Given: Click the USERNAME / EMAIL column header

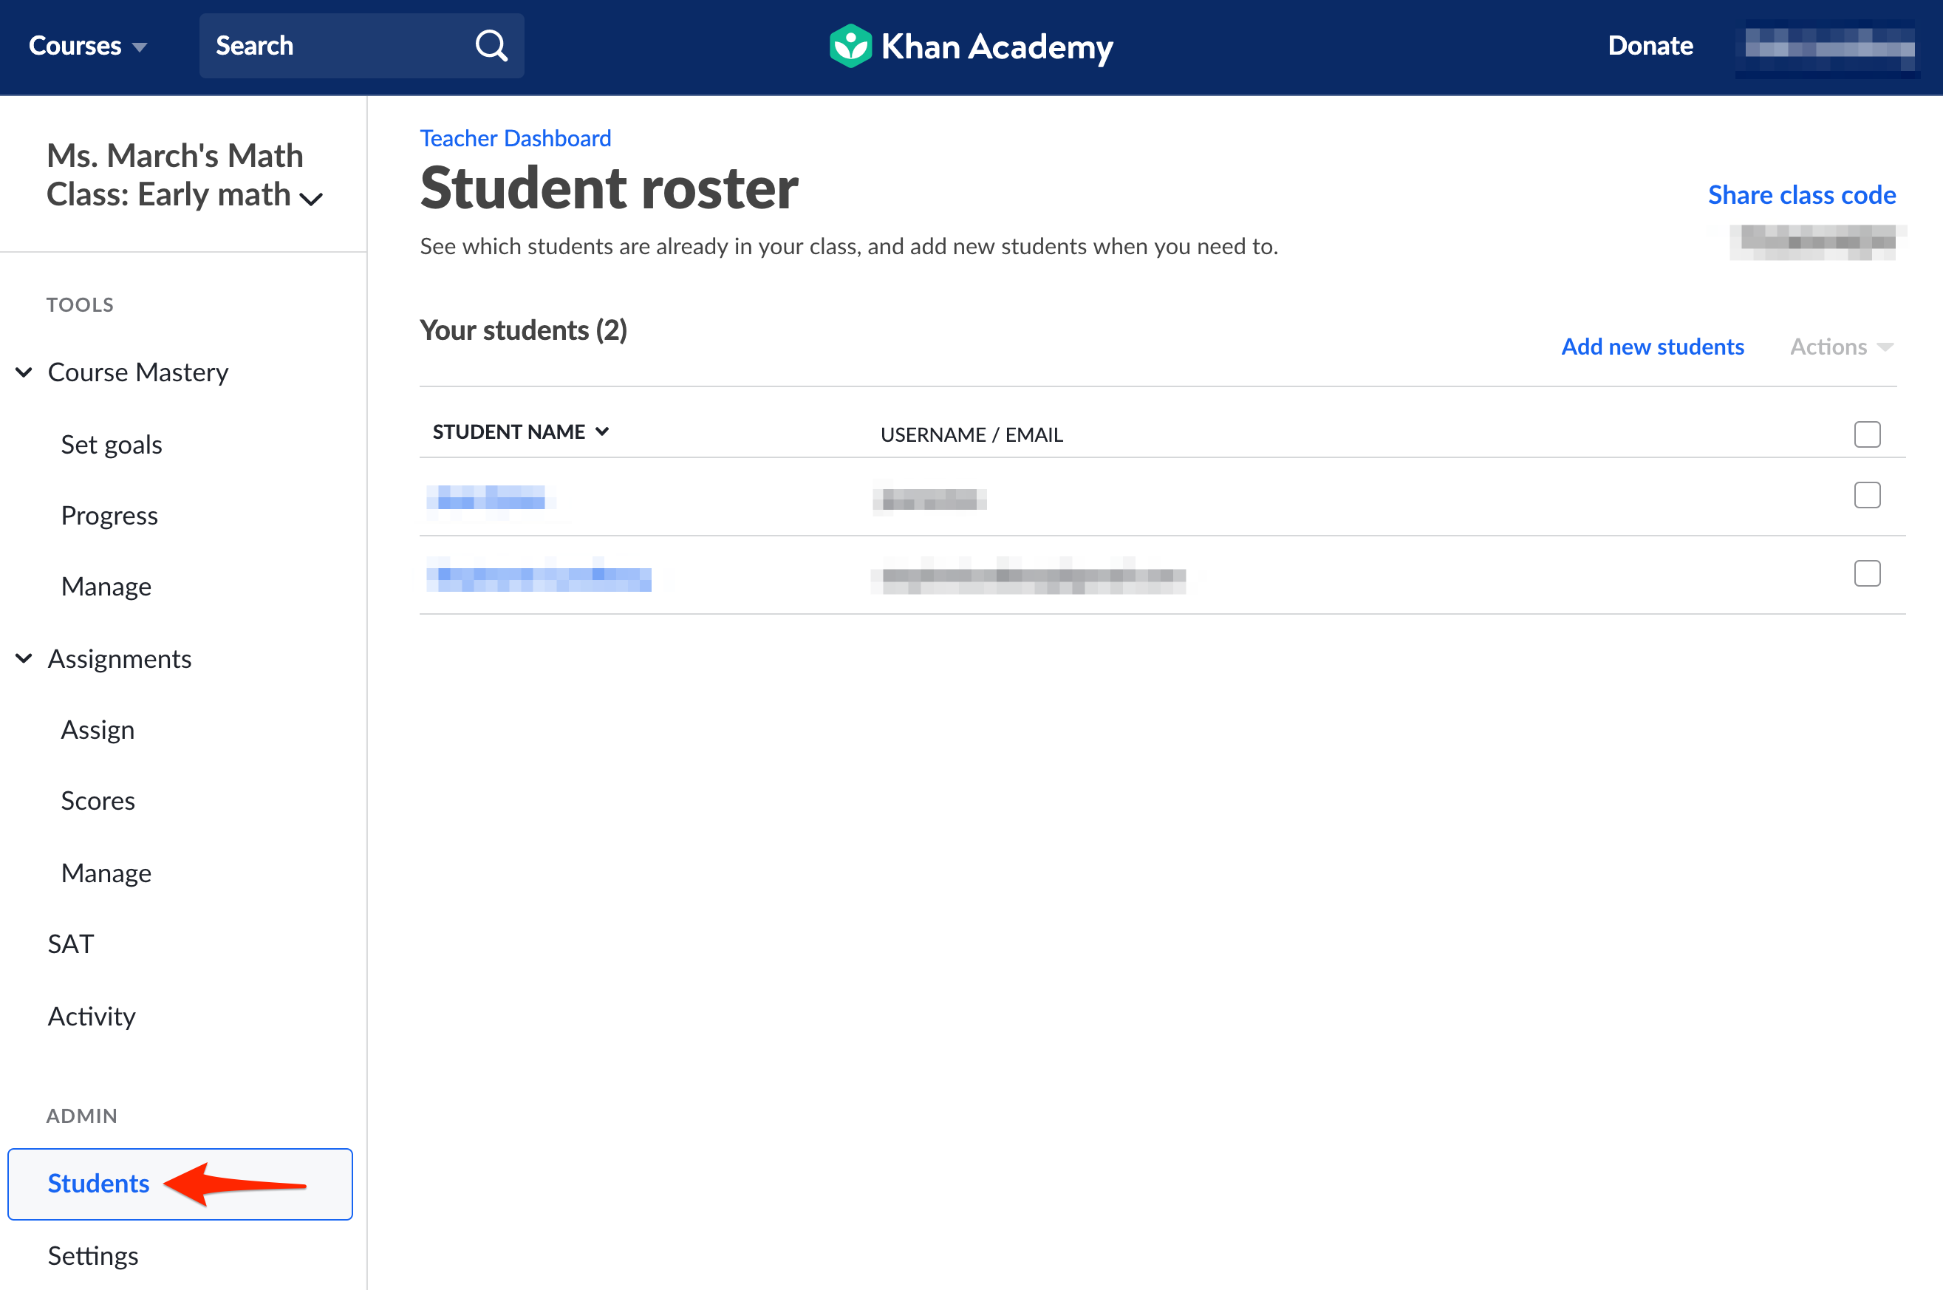Looking at the screenshot, I should [x=971, y=434].
